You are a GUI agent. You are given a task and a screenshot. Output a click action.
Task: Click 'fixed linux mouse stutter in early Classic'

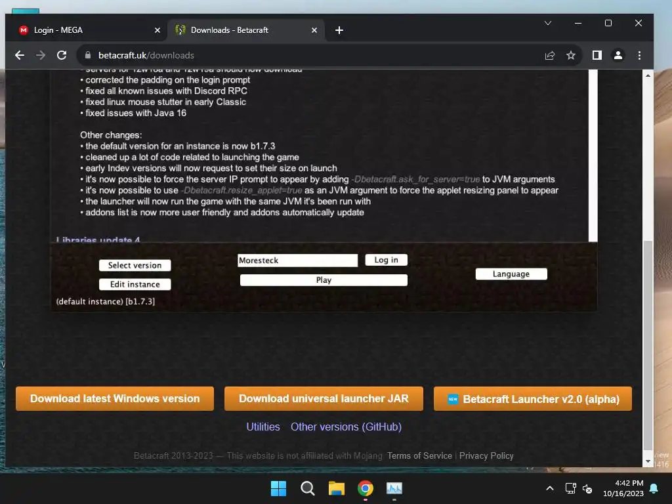[165, 102]
